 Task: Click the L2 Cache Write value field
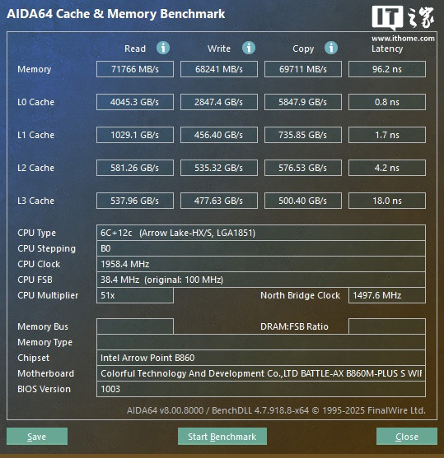219,168
